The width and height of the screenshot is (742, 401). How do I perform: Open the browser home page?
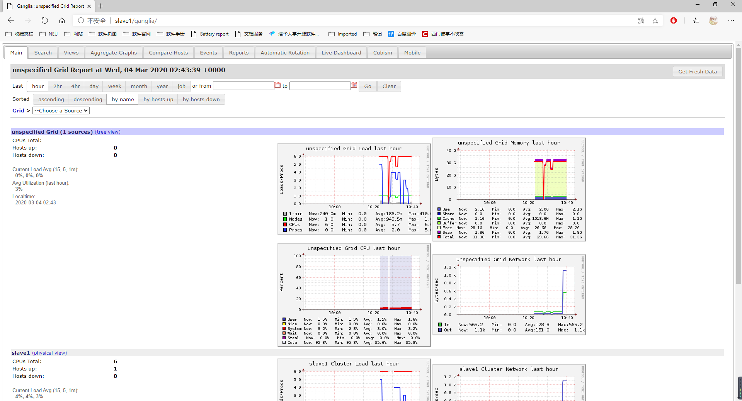coord(62,20)
